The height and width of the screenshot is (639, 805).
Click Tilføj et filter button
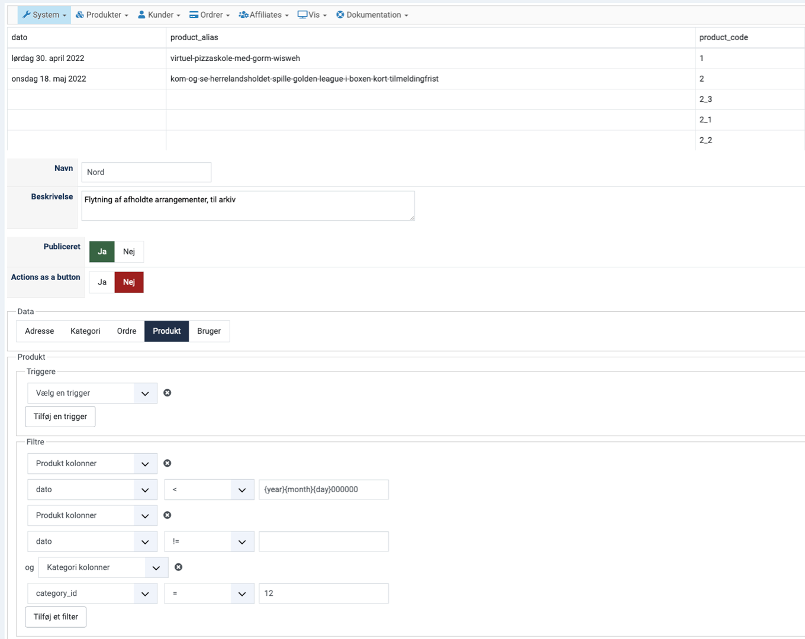[x=56, y=617]
